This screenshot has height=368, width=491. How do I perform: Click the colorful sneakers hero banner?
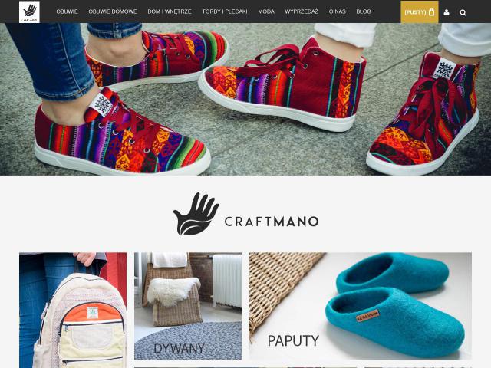(245, 99)
